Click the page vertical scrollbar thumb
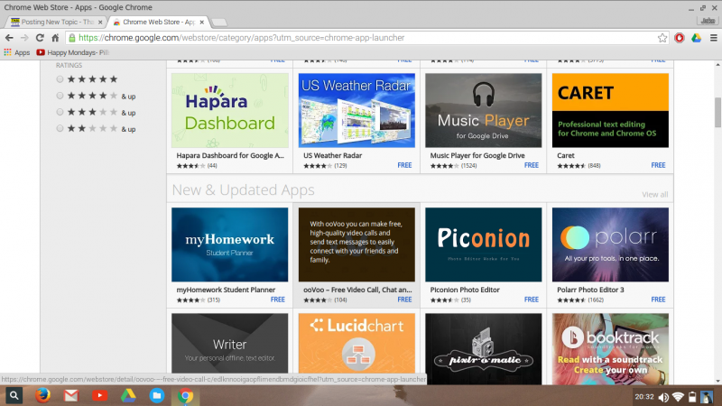The height and width of the screenshot is (406, 722). (x=717, y=112)
